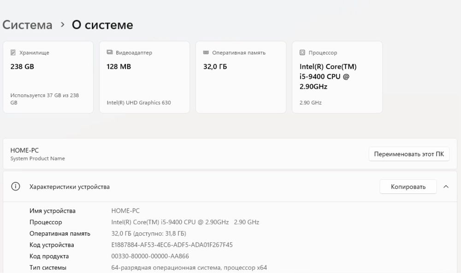The width and height of the screenshot is (461, 273).
Task: Click the Характеристики устройства header label
Action: click(70, 187)
